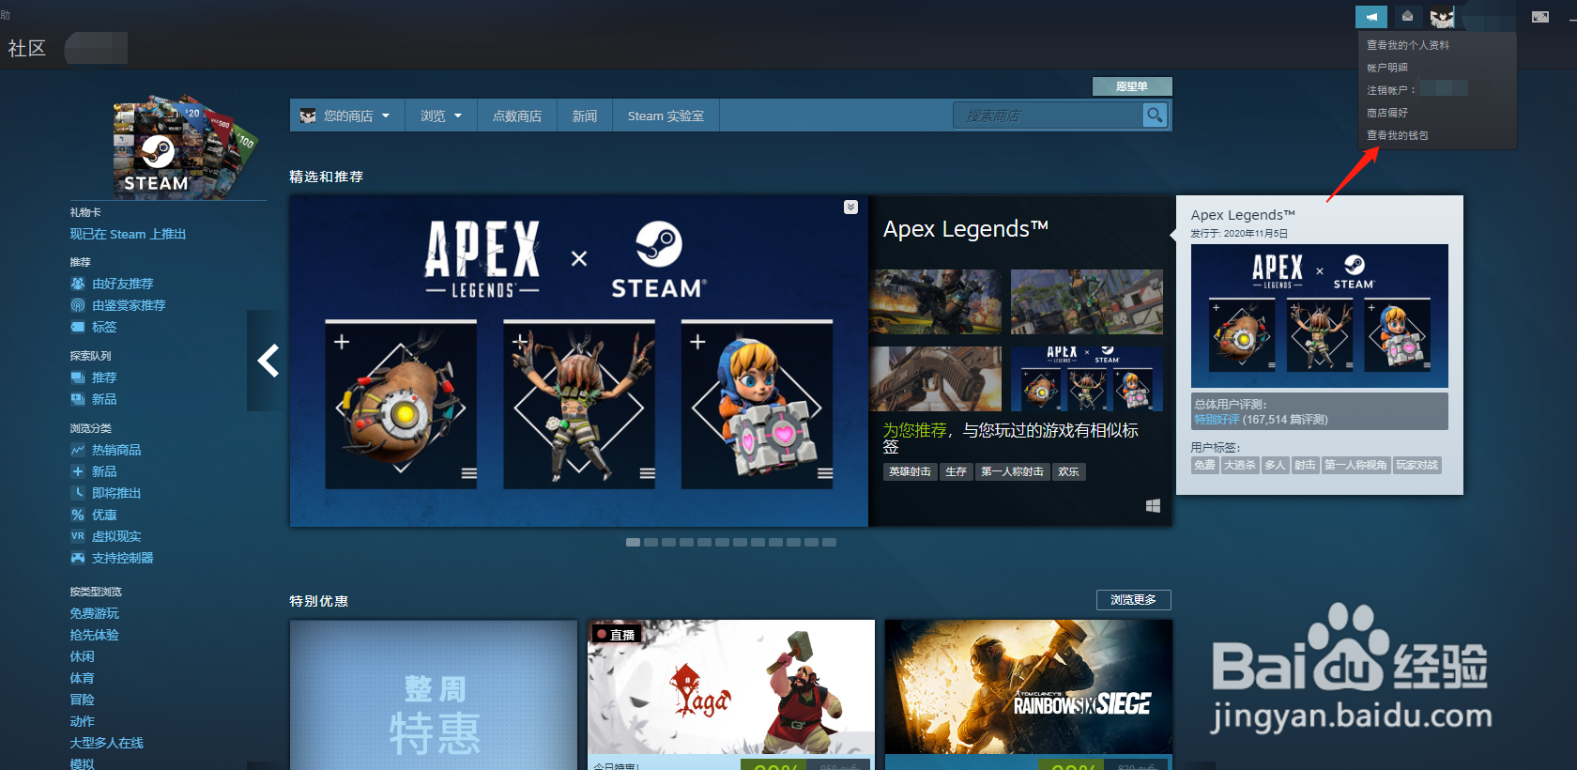The width and height of the screenshot is (1577, 770).
Task: Click the controller support icon
Action: (x=78, y=558)
